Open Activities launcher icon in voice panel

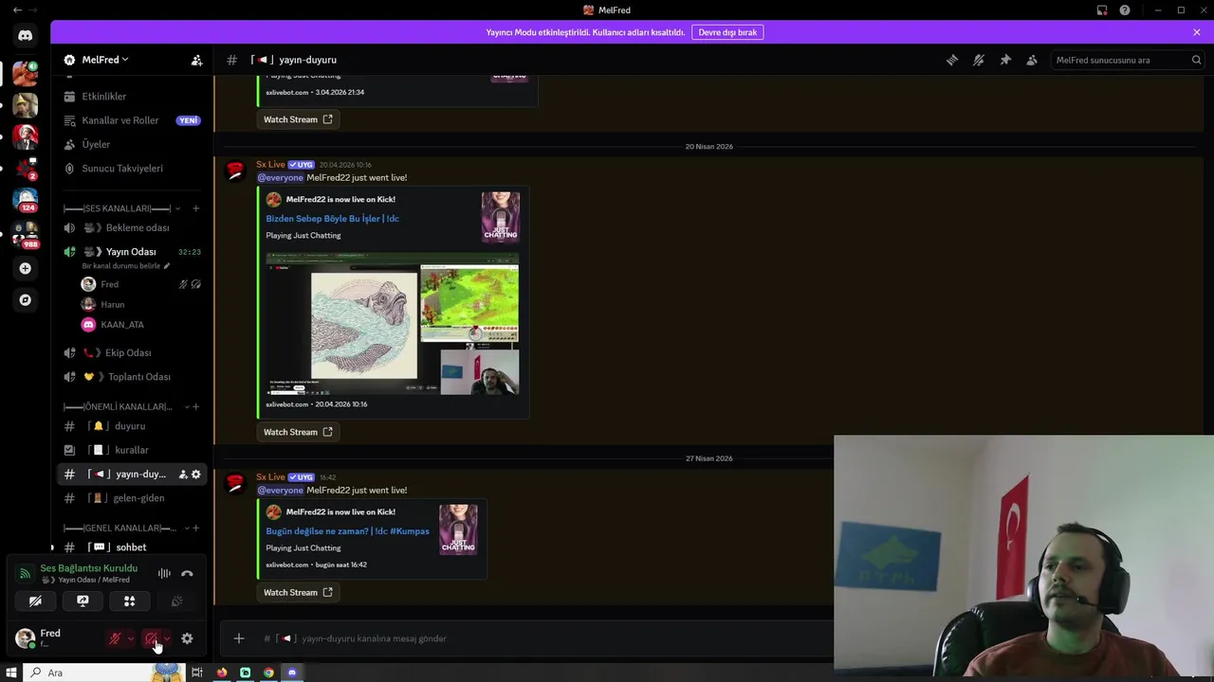click(130, 601)
